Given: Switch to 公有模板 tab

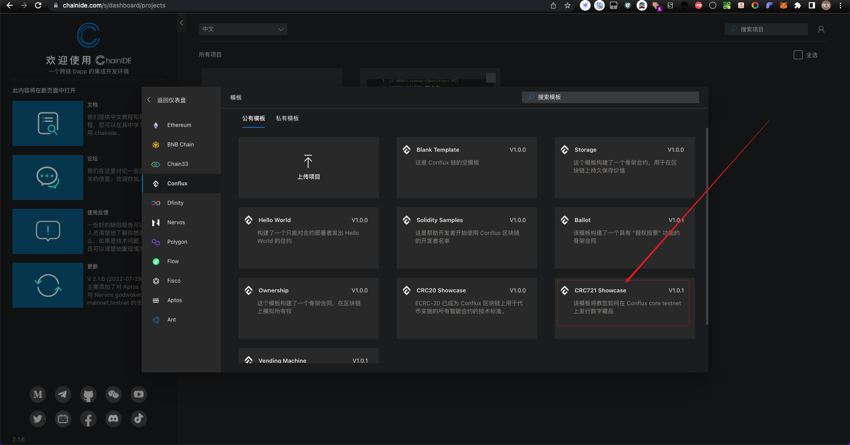Looking at the screenshot, I should (x=254, y=119).
